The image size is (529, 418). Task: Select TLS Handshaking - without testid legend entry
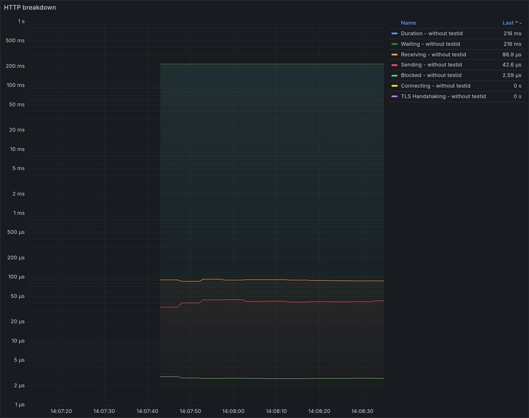(x=443, y=96)
